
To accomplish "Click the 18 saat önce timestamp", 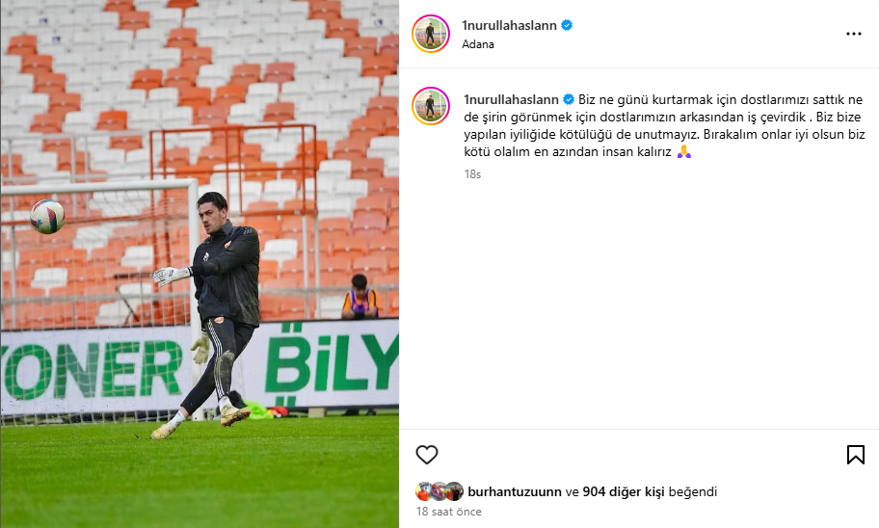I will coord(448,512).
